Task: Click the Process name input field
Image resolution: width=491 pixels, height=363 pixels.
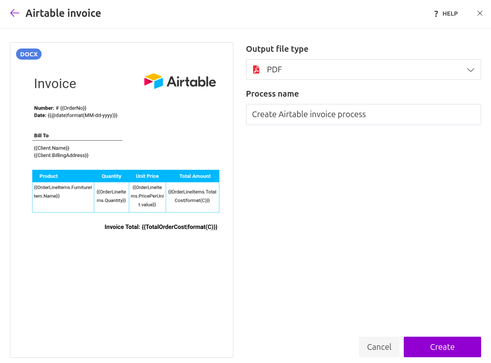Action: (363, 114)
